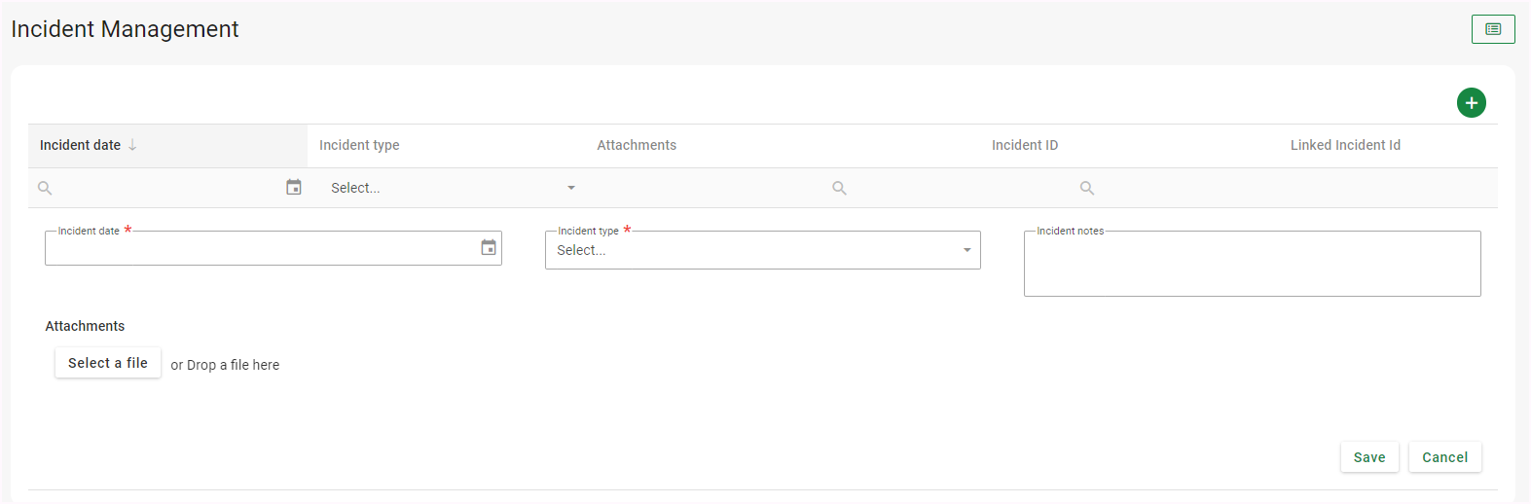Click search icon in Incident date filter

coord(45,188)
